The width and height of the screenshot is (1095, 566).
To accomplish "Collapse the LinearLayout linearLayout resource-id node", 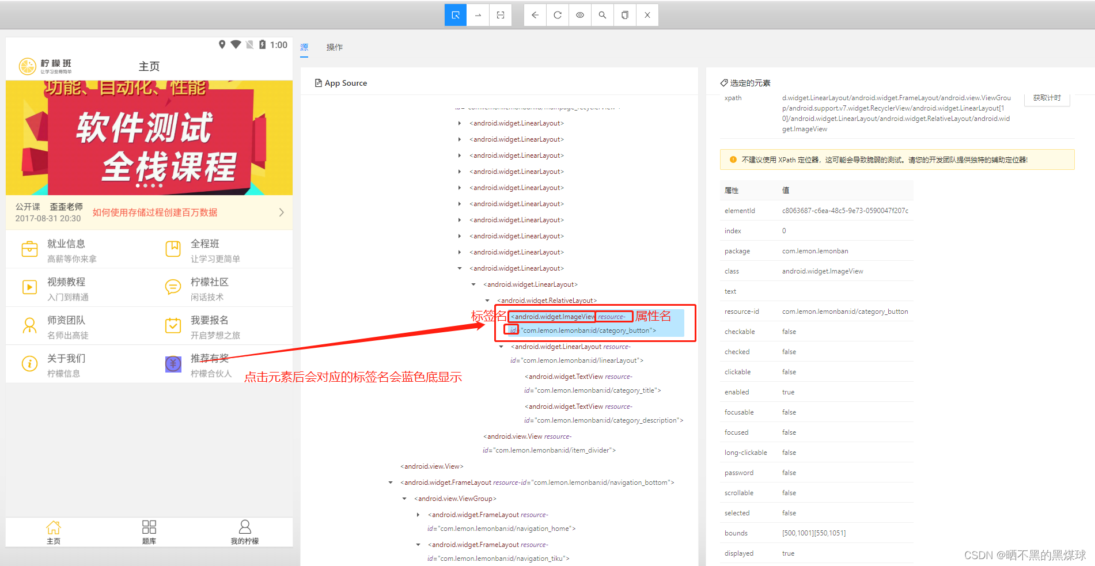I will coord(501,347).
